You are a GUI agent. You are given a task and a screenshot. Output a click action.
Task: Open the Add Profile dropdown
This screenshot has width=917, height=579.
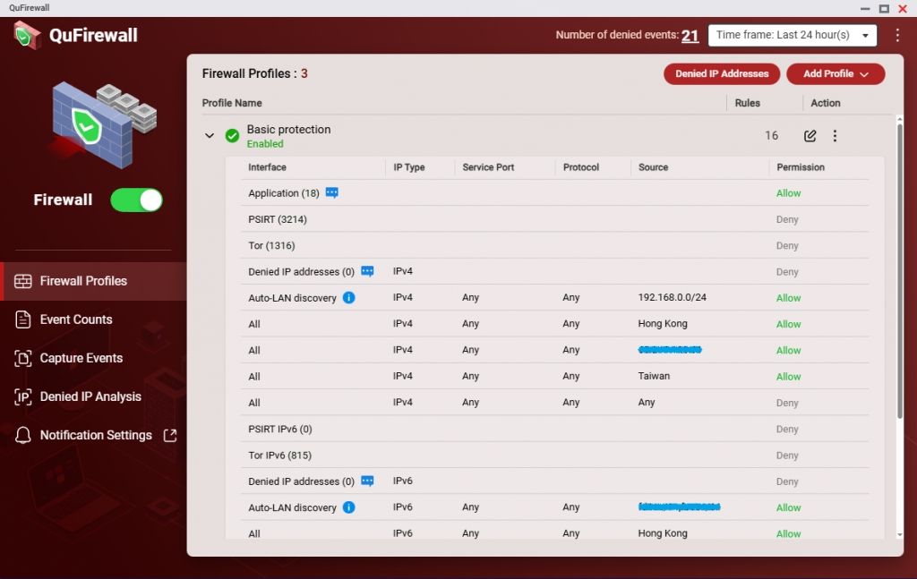coord(836,74)
